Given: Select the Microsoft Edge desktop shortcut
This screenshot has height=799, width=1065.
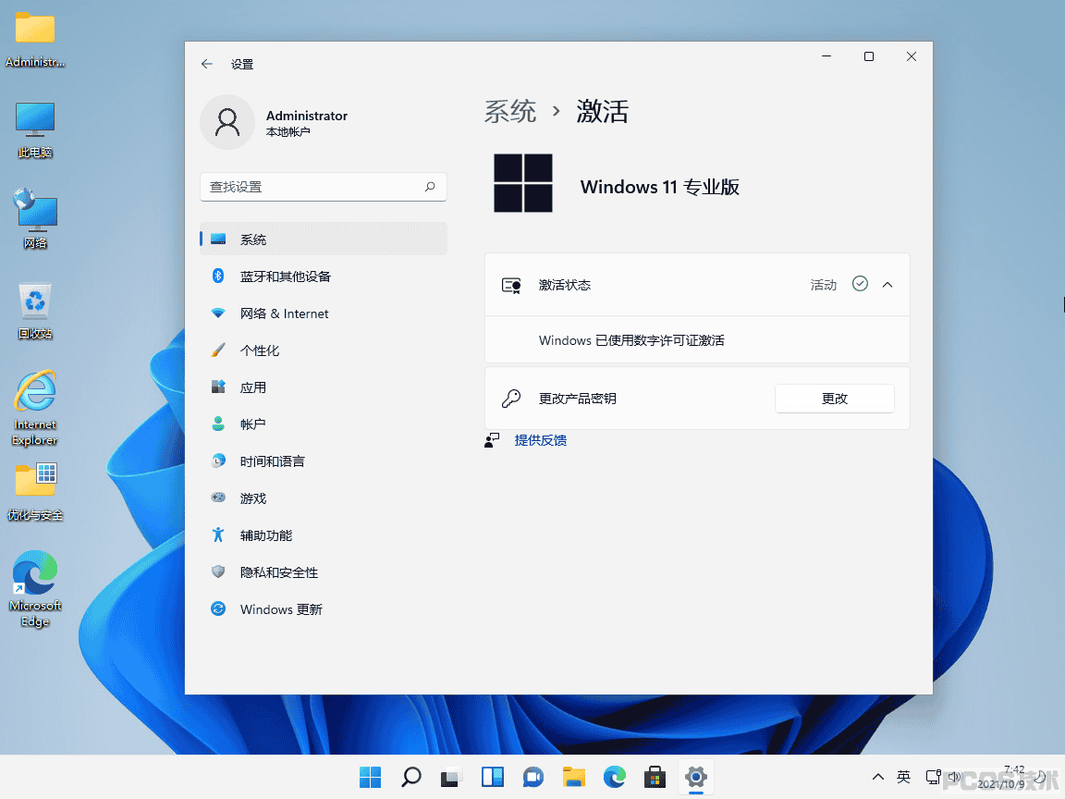Looking at the screenshot, I should [x=35, y=589].
